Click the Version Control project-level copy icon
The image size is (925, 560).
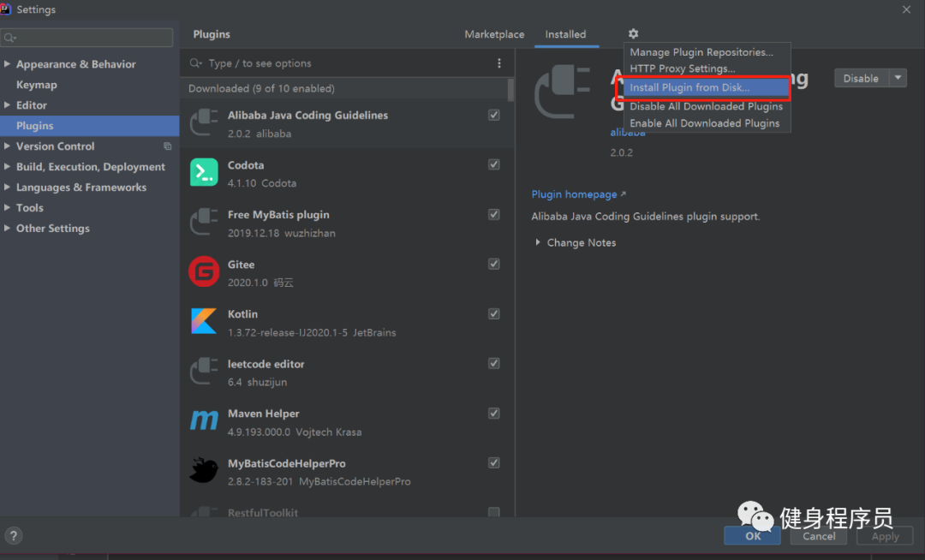tap(168, 146)
